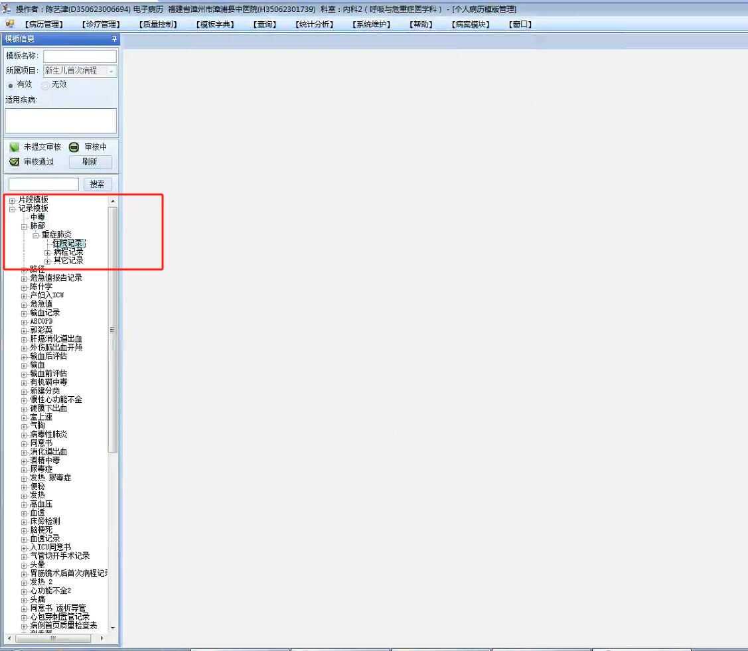
Task: Select the 有效 radio button
Action: point(11,86)
